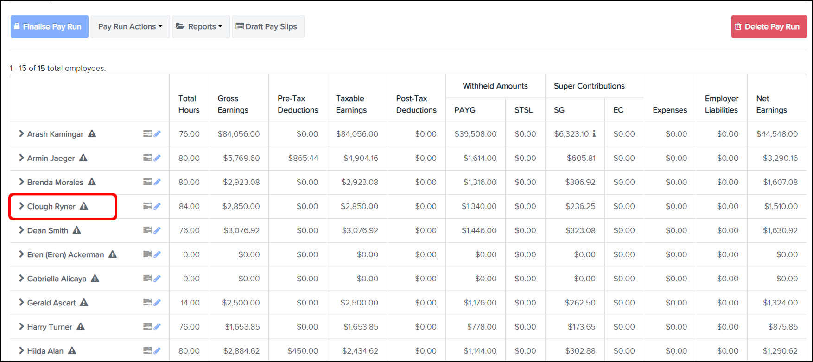Click the warning triangle beside Harry Turner
The height and width of the screenshot is (362, 813).
(x=81, y=327)
